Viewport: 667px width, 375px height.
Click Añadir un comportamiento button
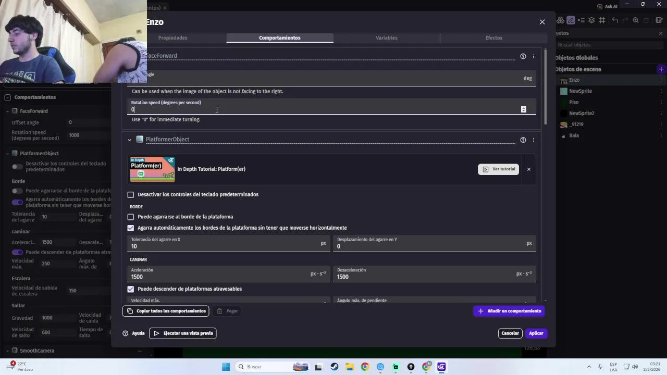pos(509,311)
